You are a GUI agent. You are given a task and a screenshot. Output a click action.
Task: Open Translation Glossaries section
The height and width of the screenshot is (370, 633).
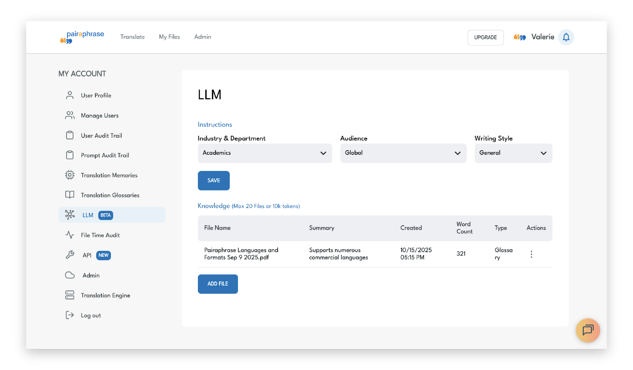click(110, 195)
